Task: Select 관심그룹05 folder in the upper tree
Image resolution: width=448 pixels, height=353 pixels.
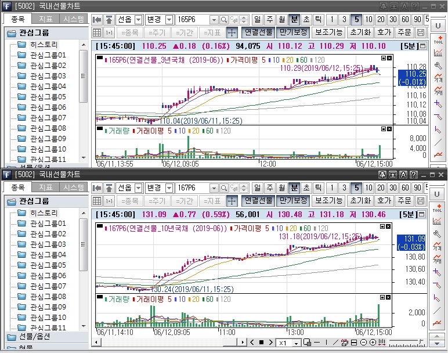Action: (48, 97)
